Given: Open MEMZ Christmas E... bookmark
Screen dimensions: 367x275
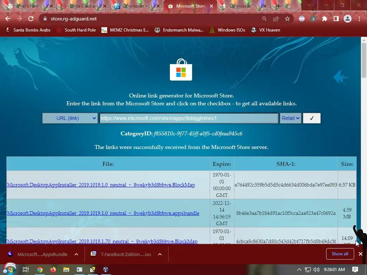Looking at the screenshot, I should pyautogui.click(x=125, y=30).
